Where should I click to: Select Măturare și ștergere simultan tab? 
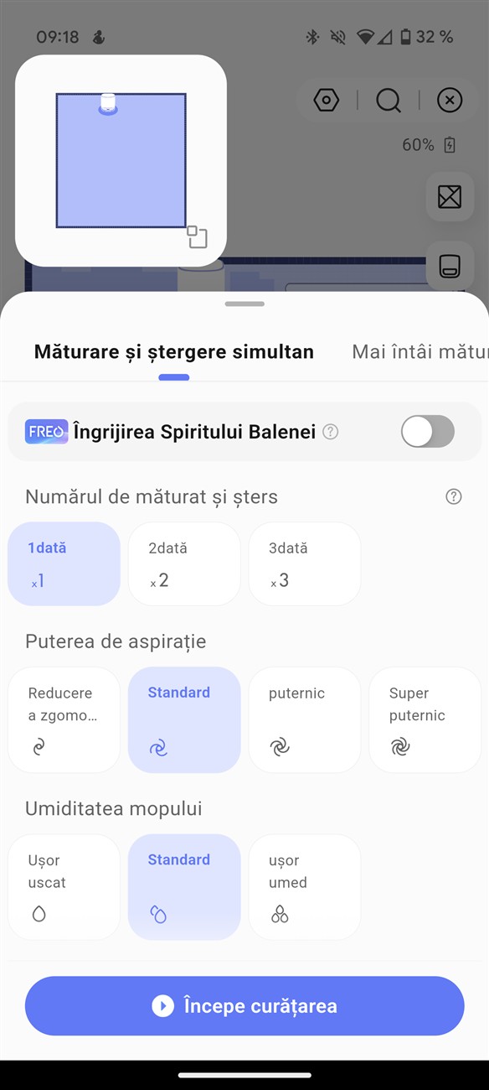click(174, 351)
